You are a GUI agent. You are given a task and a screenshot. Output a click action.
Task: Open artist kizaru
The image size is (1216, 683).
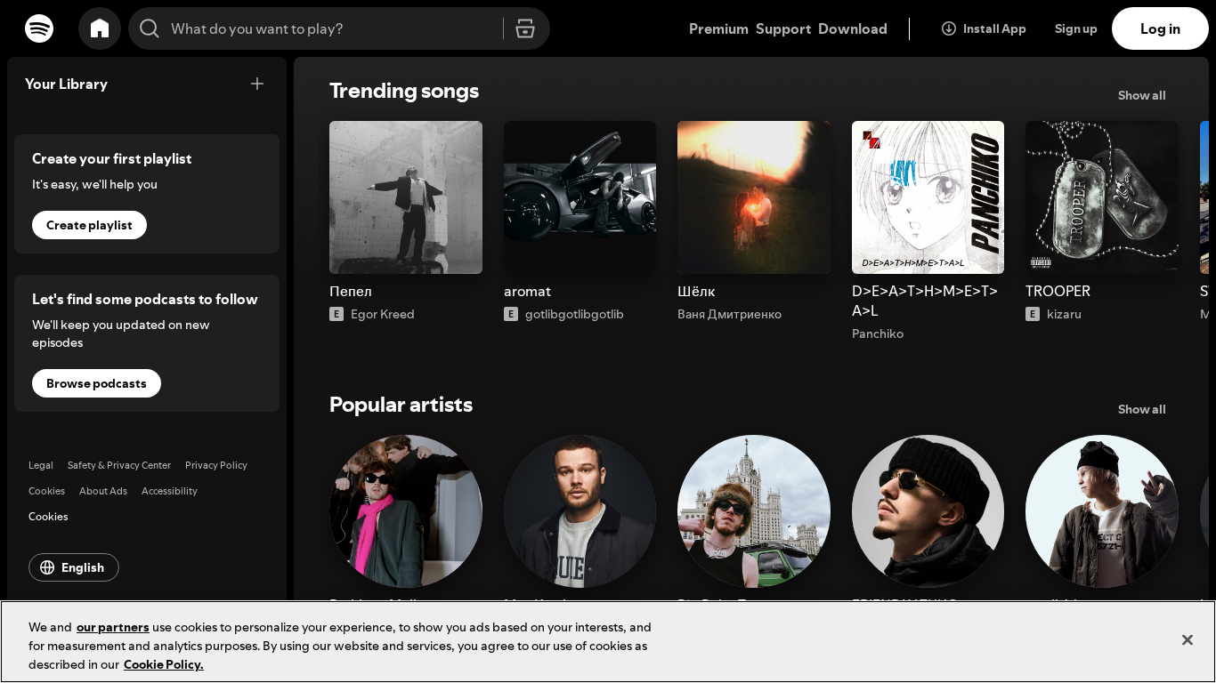pyautogui.click(x=1064, y=314)
